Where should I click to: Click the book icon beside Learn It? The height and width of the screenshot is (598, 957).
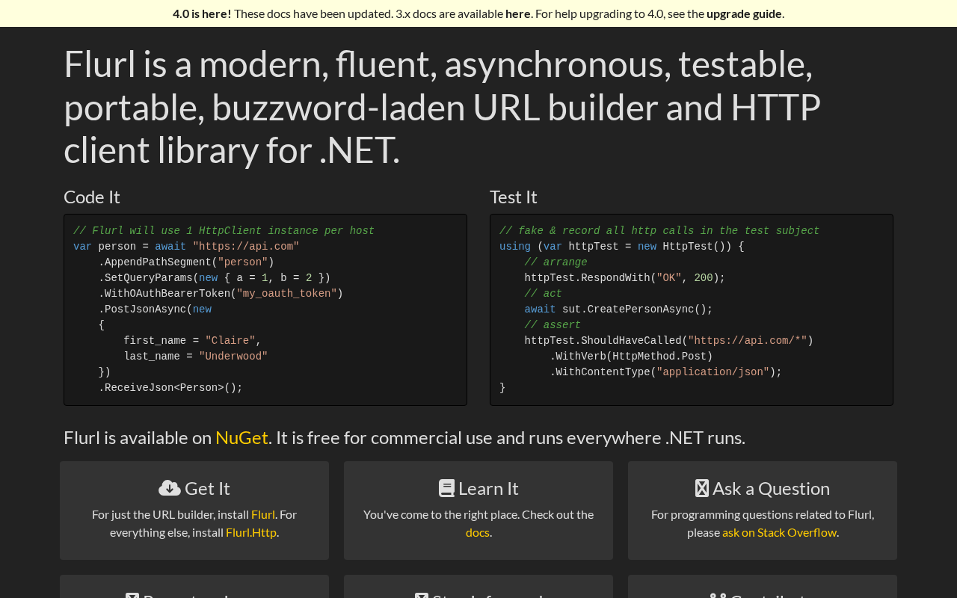point(446,489)
